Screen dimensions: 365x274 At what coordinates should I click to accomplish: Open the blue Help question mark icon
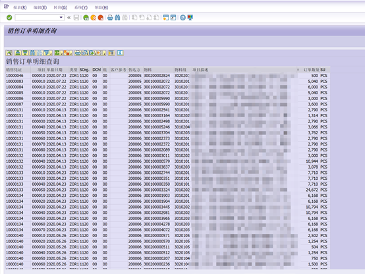[183, 18]
